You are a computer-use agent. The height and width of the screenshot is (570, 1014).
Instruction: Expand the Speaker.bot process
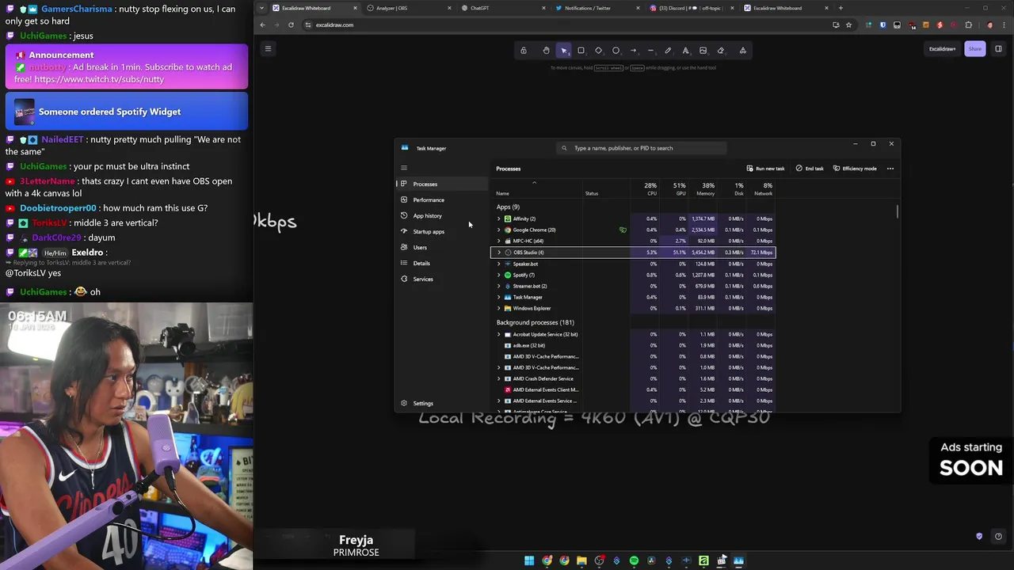pyautogui.click(x=499, y=264)
